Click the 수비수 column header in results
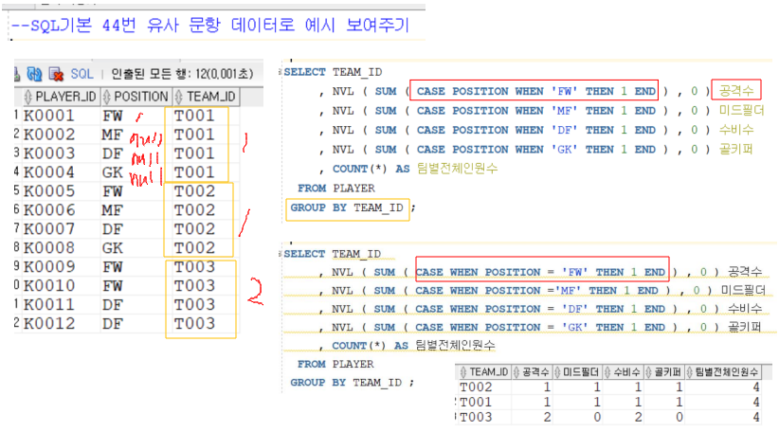The height and width of the screenshot is (432, 779). point(623,372)
